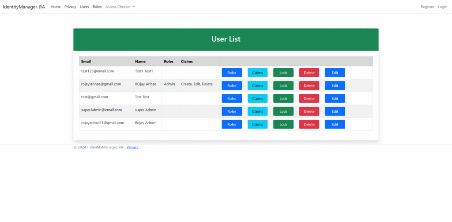Image resolution: width=452 pixels, height=222 pixels.
Task: Follow the Privacy link in the footer
Action: pos(132,147)
